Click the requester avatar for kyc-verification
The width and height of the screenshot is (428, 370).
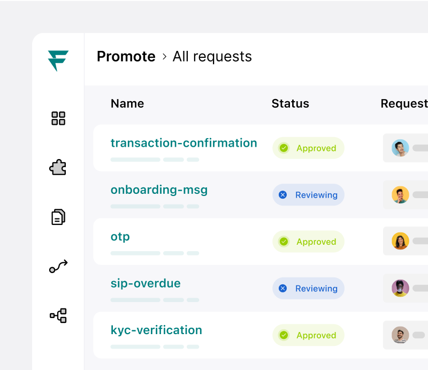(x=400, y=335)
